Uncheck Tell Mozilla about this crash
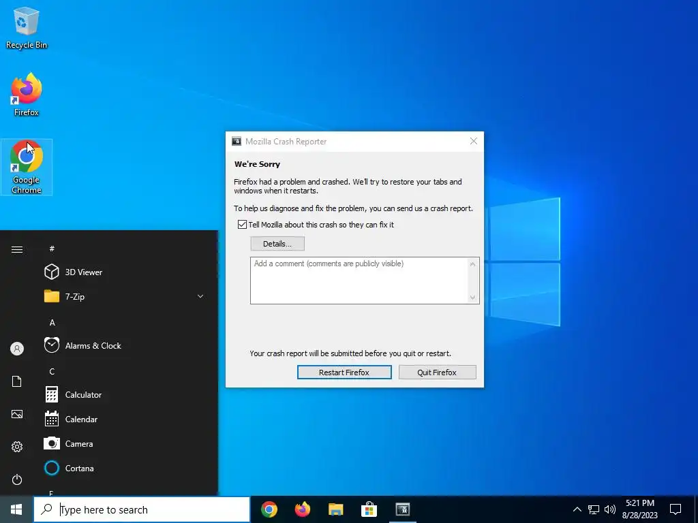Screen dimensions: 698x523 coord(242,225)
